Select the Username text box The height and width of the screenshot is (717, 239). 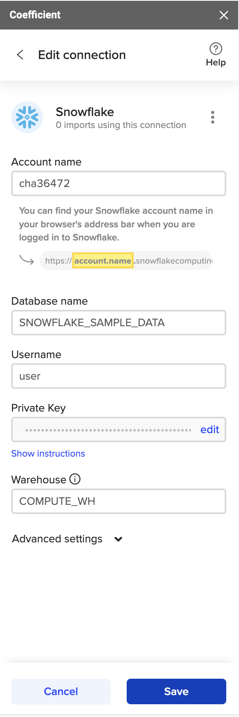(118, 376)
